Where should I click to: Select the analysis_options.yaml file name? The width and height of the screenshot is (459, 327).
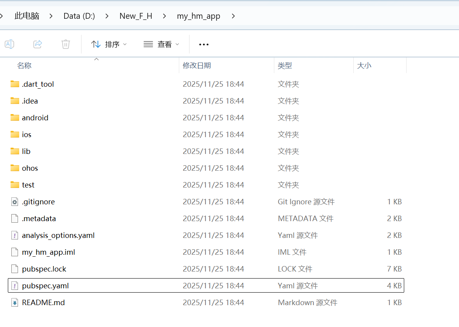pyautogui.click(x=58, y=235)
